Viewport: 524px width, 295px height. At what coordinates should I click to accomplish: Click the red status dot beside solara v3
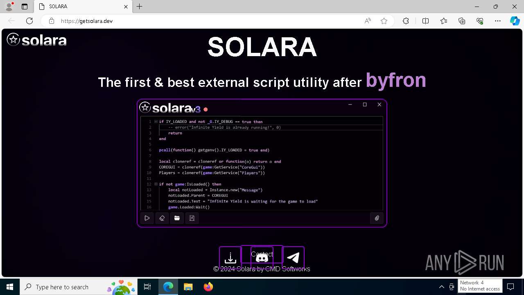click(206, 109)
